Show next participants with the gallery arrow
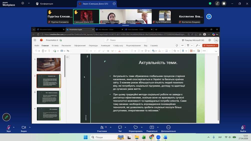251x141 pixels. 209,17
